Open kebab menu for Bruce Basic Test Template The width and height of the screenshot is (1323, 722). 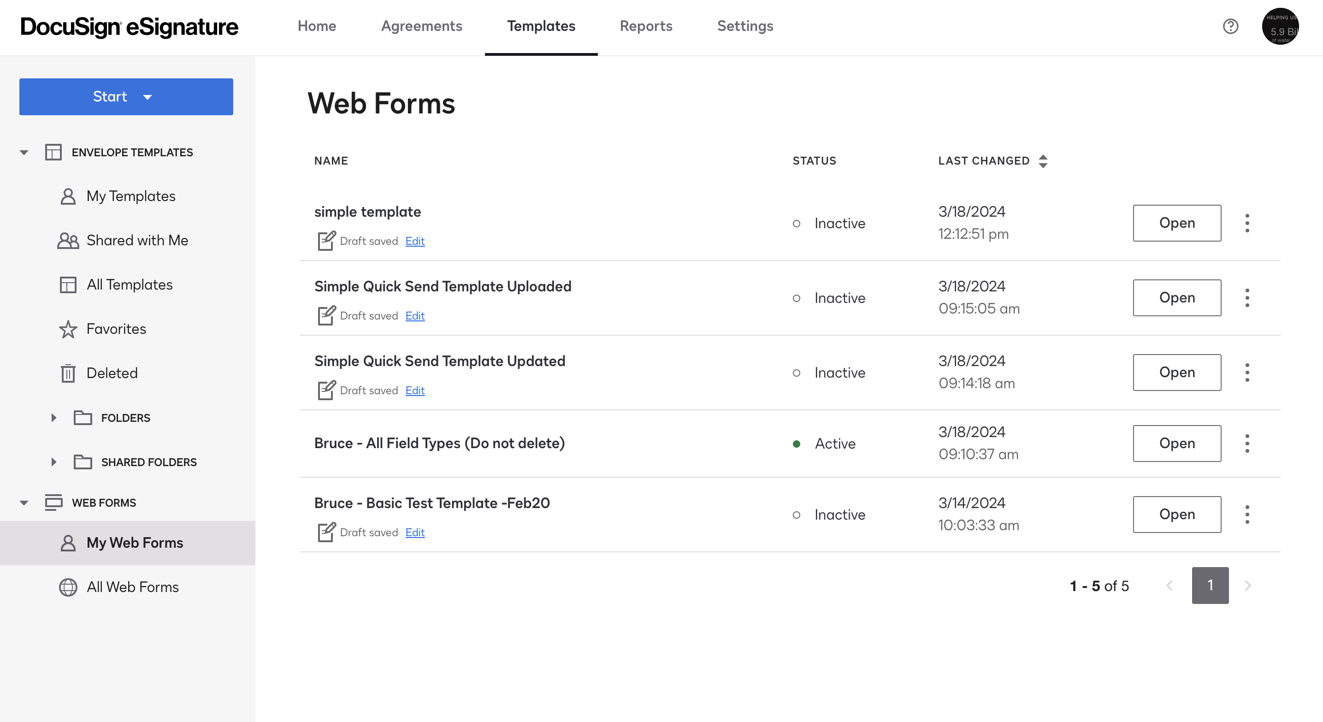coord(1247,514)
